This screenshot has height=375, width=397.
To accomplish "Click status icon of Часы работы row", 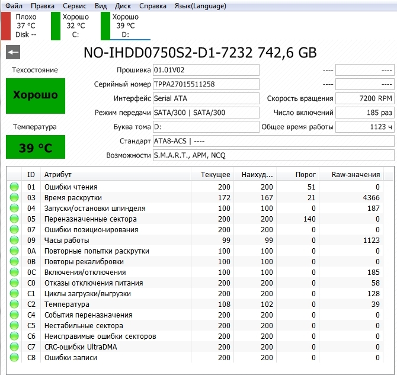I will point(14,240).
